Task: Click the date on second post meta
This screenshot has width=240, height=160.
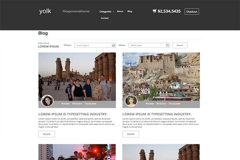Action: click(x=161, y=104)
